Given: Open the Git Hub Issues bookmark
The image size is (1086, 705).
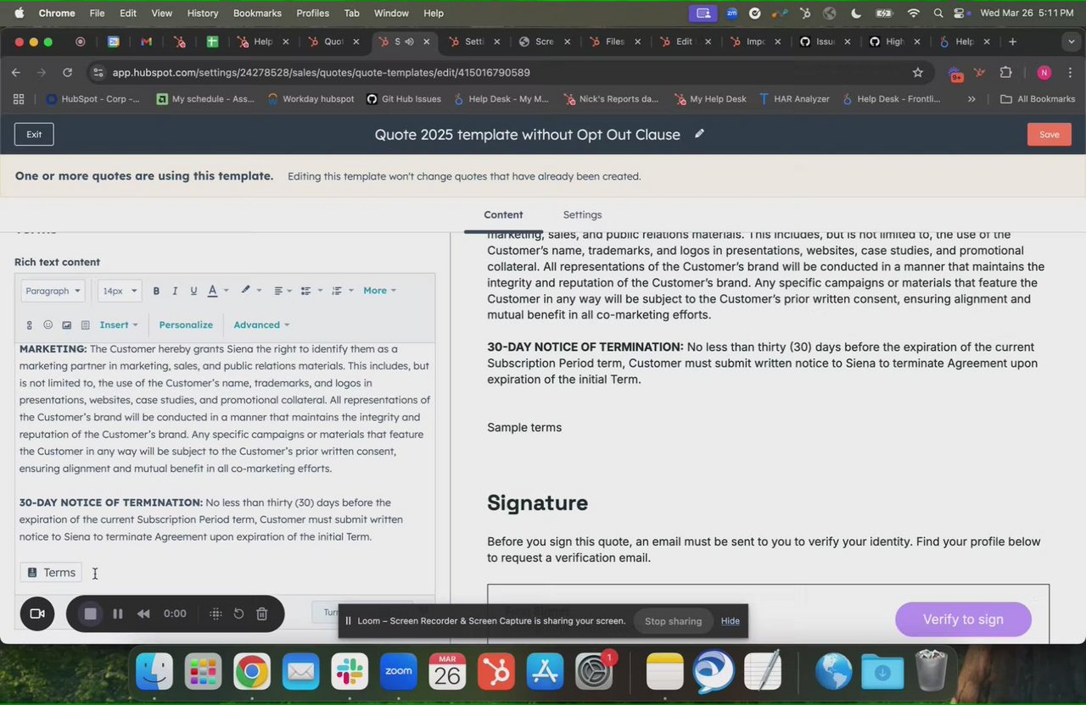Looking at the screenshot, I should click(403, 99).
